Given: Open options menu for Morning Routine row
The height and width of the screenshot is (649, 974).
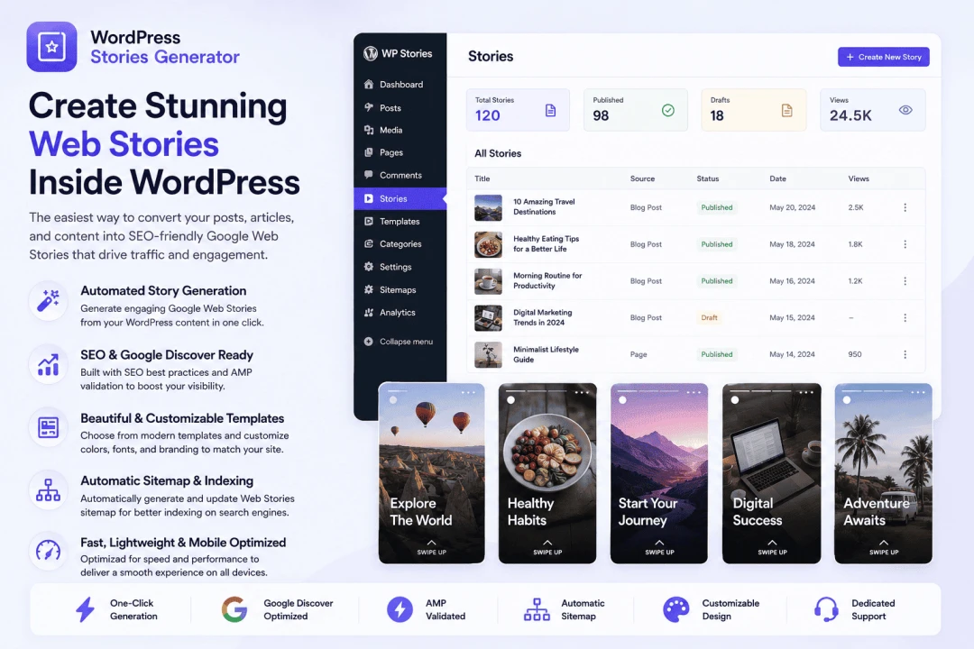Looking at the screenshot, I should tap(905, 280).
